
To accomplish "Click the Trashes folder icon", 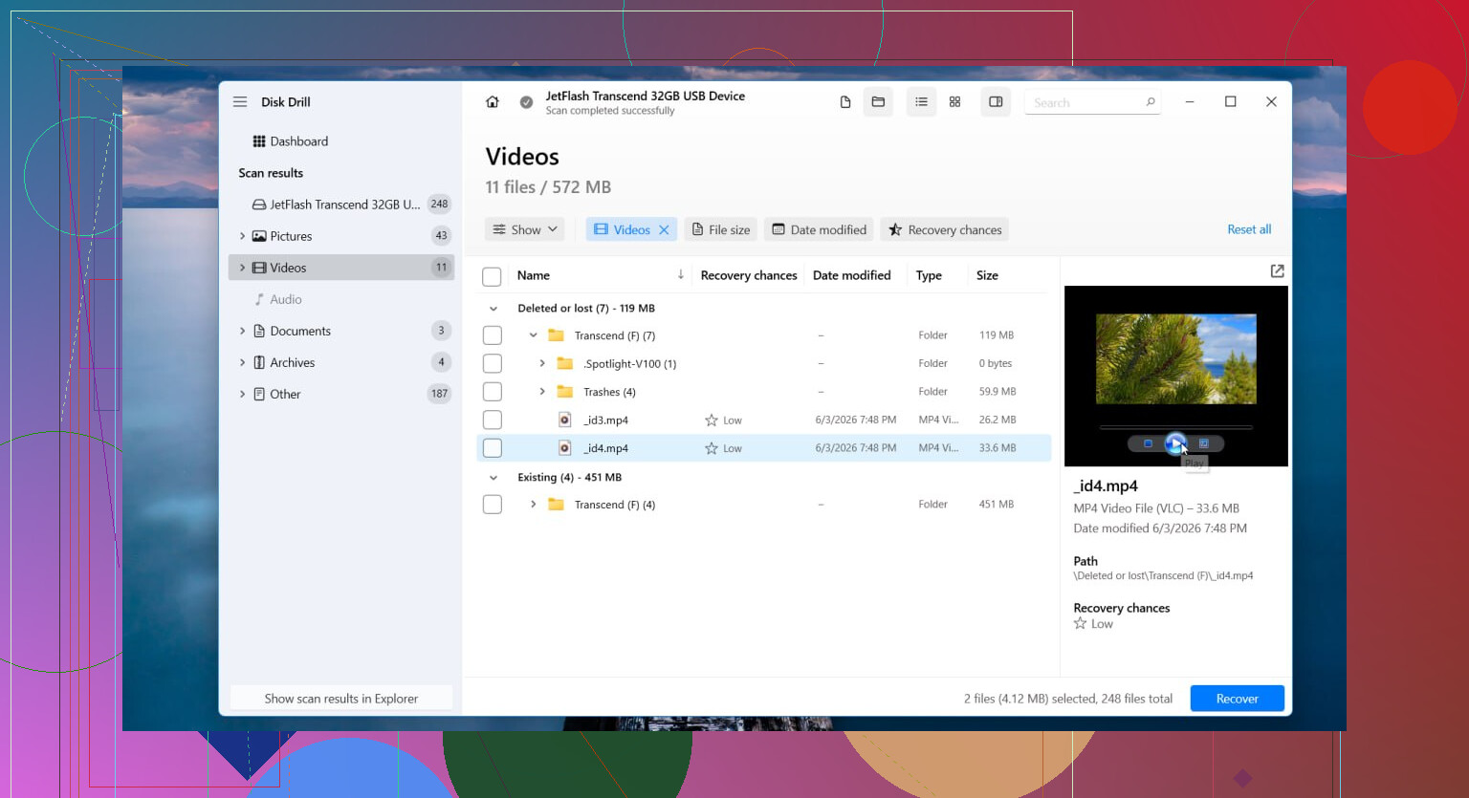I will tap(565, 392).
